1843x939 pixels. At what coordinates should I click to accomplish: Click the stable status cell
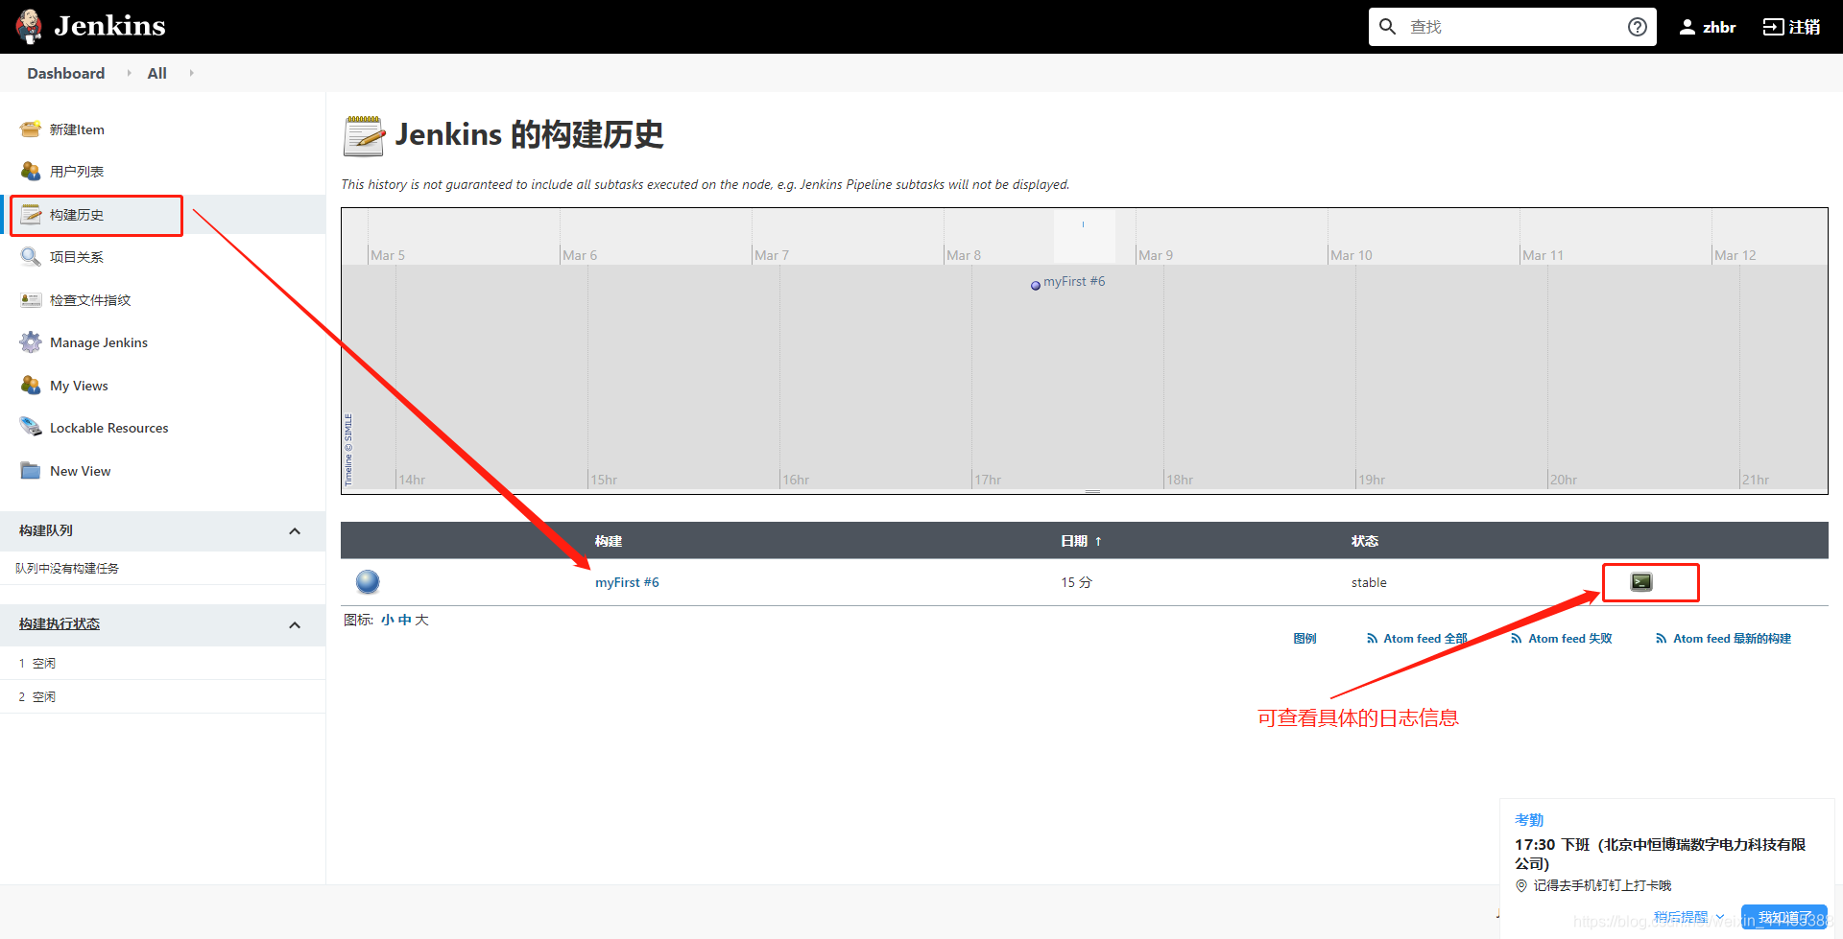1369,582
